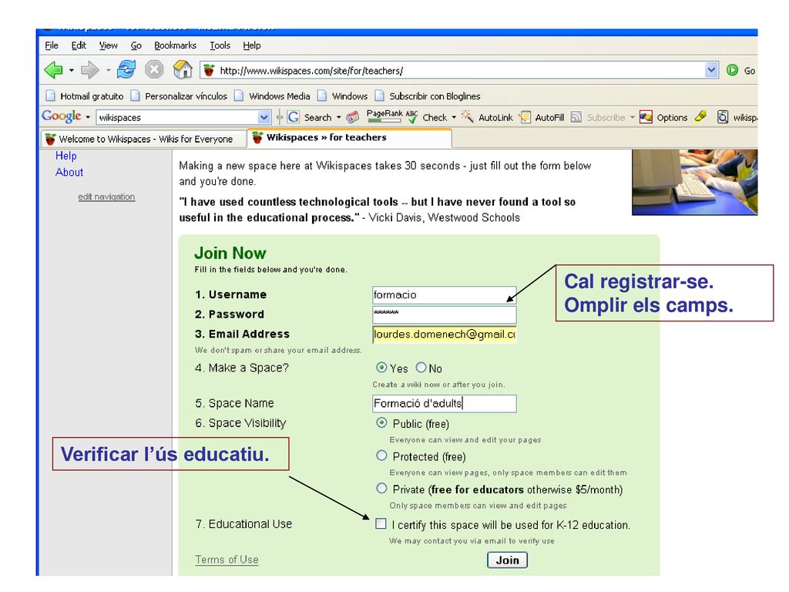Click the green Go button icon
This screenshot has height=592, width=789.
[x=732, y=70]
